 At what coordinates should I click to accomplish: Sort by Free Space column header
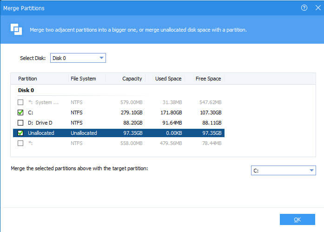[208, 79]
